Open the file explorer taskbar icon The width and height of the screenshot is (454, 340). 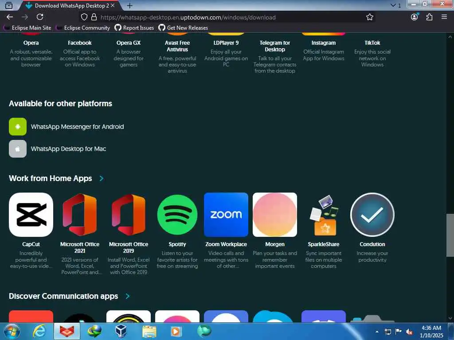(149, 331)
